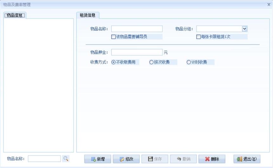Image resolution: width=273 pixels, height=168 pixels.
Task: Check the 每张卡限租赁1次 option
Action: coord(199,37)
